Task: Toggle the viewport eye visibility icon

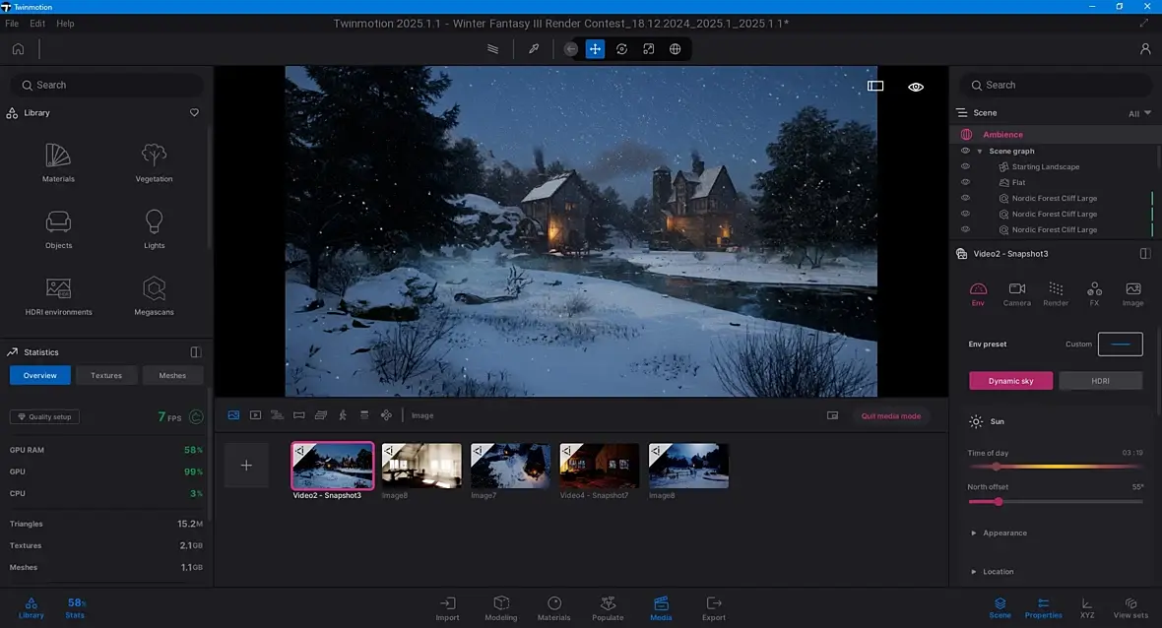Action: coord(916,87)
